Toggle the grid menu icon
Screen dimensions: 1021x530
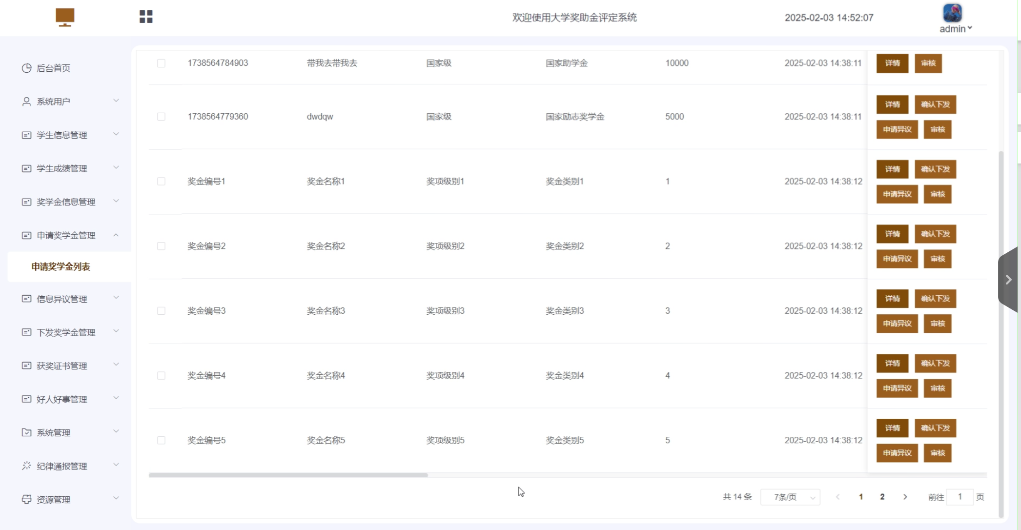pyautogui.click(x=146, y=17)
